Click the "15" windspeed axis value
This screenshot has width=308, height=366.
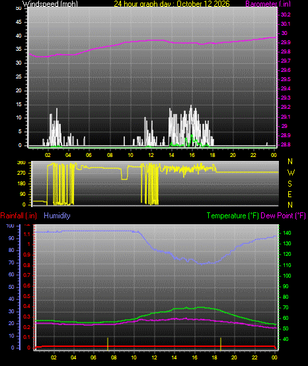pos(19,105)
